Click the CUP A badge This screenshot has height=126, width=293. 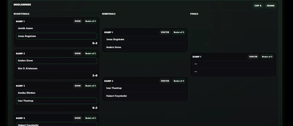(258, 6)
